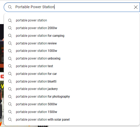The height and width of the screenshot is (127, 140).
Task: Click in the 'Portable Power Station' search field
Action: point(72,7)
